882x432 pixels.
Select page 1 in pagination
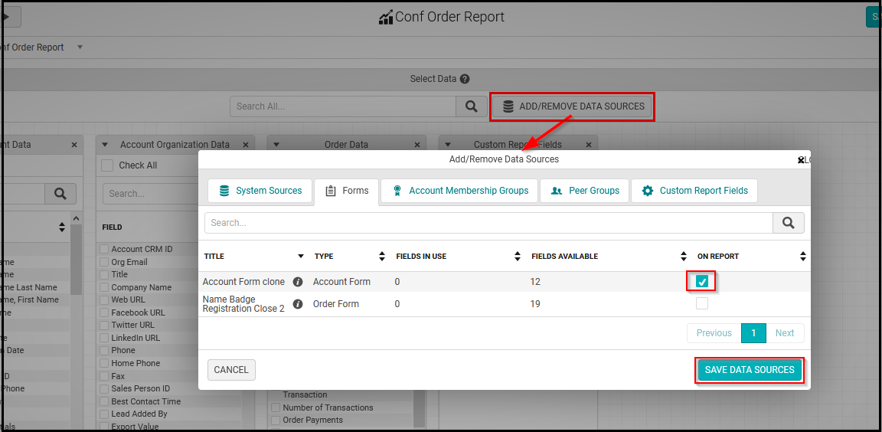[753, 333]
